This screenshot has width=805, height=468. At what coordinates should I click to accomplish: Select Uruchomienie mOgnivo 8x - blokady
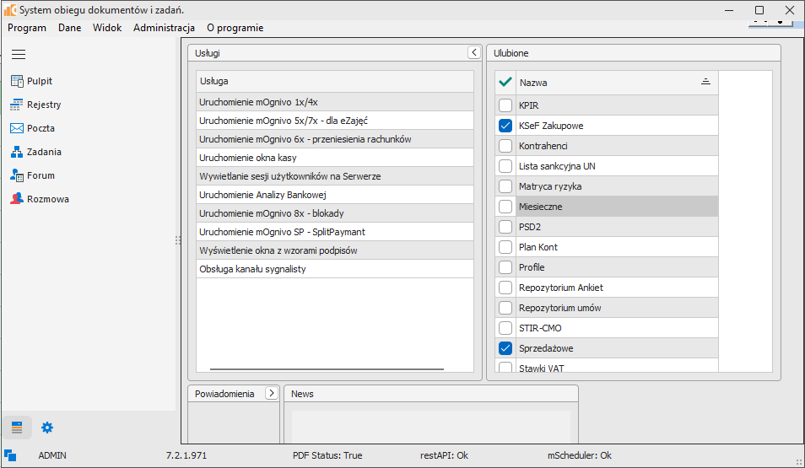point(335,213)
